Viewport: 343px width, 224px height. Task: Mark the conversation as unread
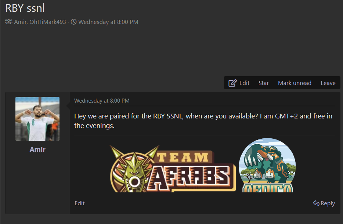click(x=294, y=83)
